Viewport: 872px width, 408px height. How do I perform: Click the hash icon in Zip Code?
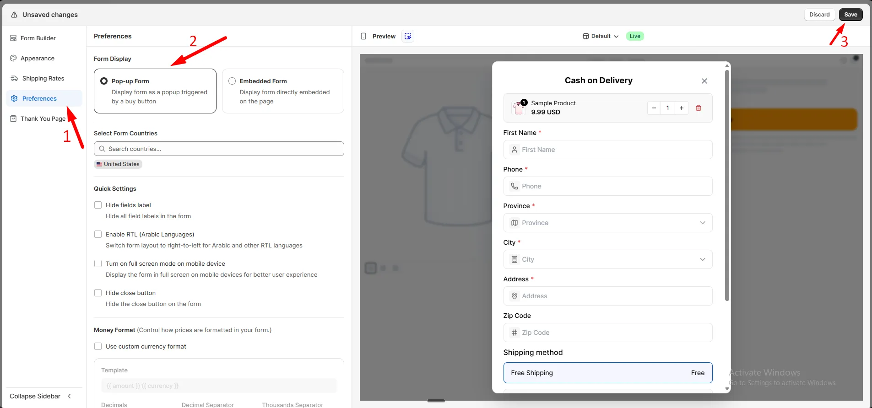(515, 333)
